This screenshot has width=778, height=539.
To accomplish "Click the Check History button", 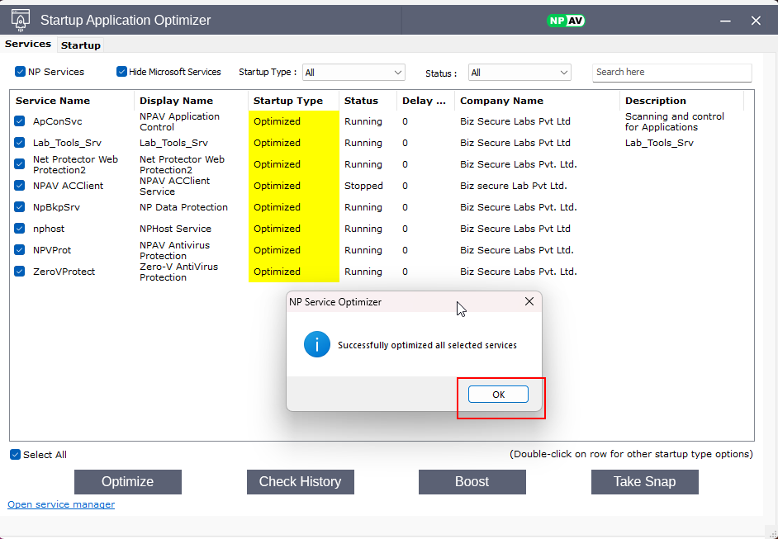I will 300,482.
